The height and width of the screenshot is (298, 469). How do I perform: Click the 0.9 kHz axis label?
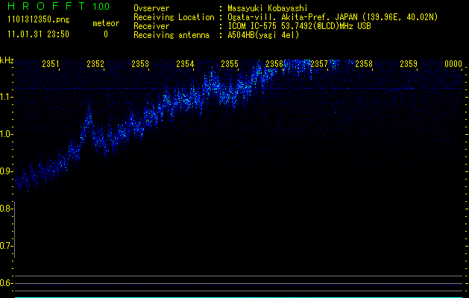[x=6, y=171]
